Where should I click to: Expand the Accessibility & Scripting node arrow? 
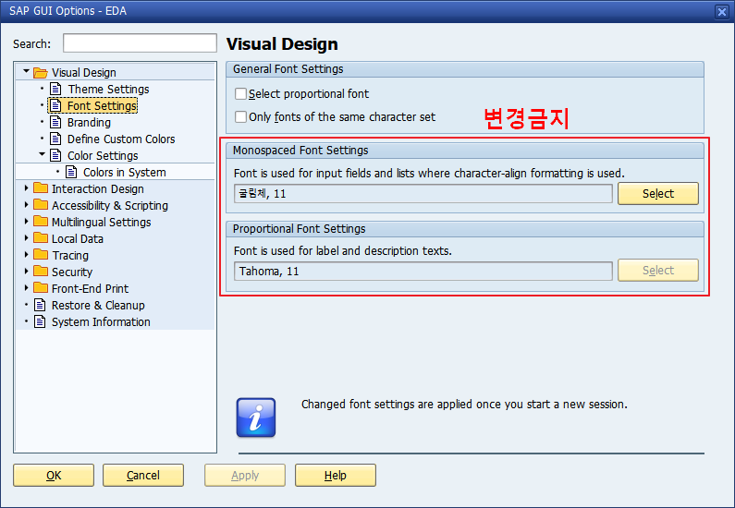(x=26, y=205)
